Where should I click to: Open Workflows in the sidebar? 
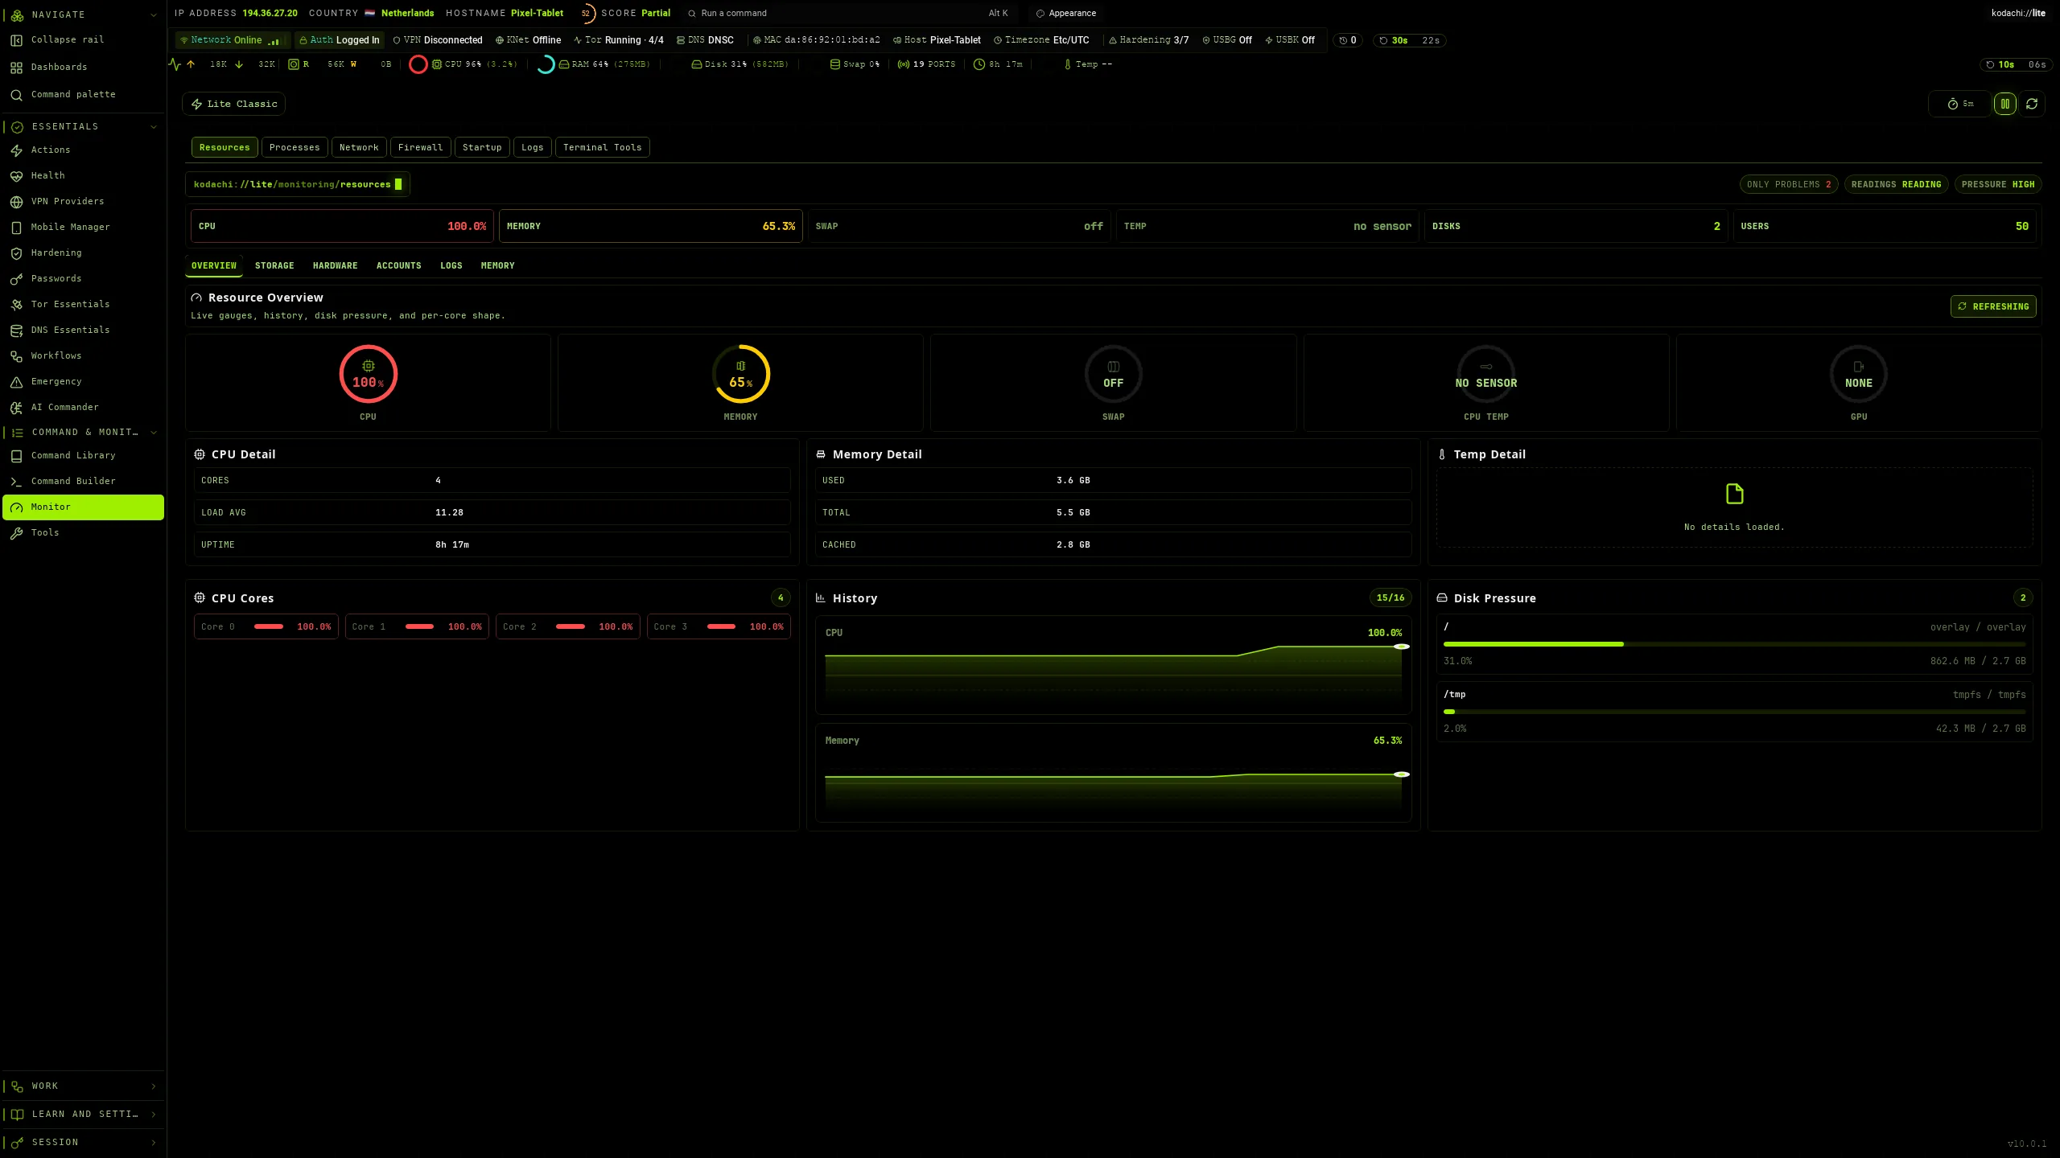83,356
